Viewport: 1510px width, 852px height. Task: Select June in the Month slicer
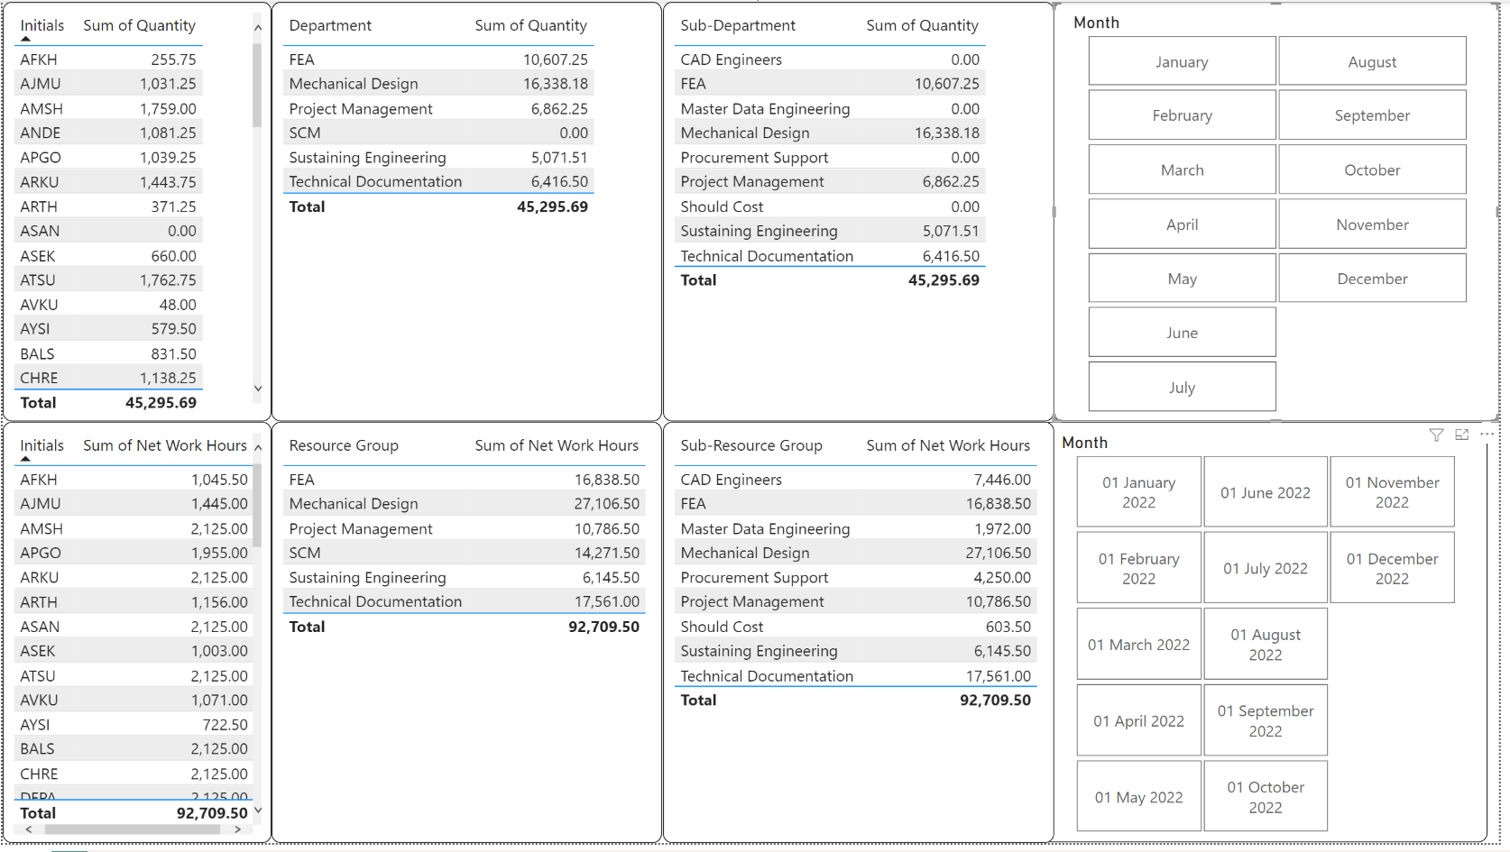[1182, 333]
